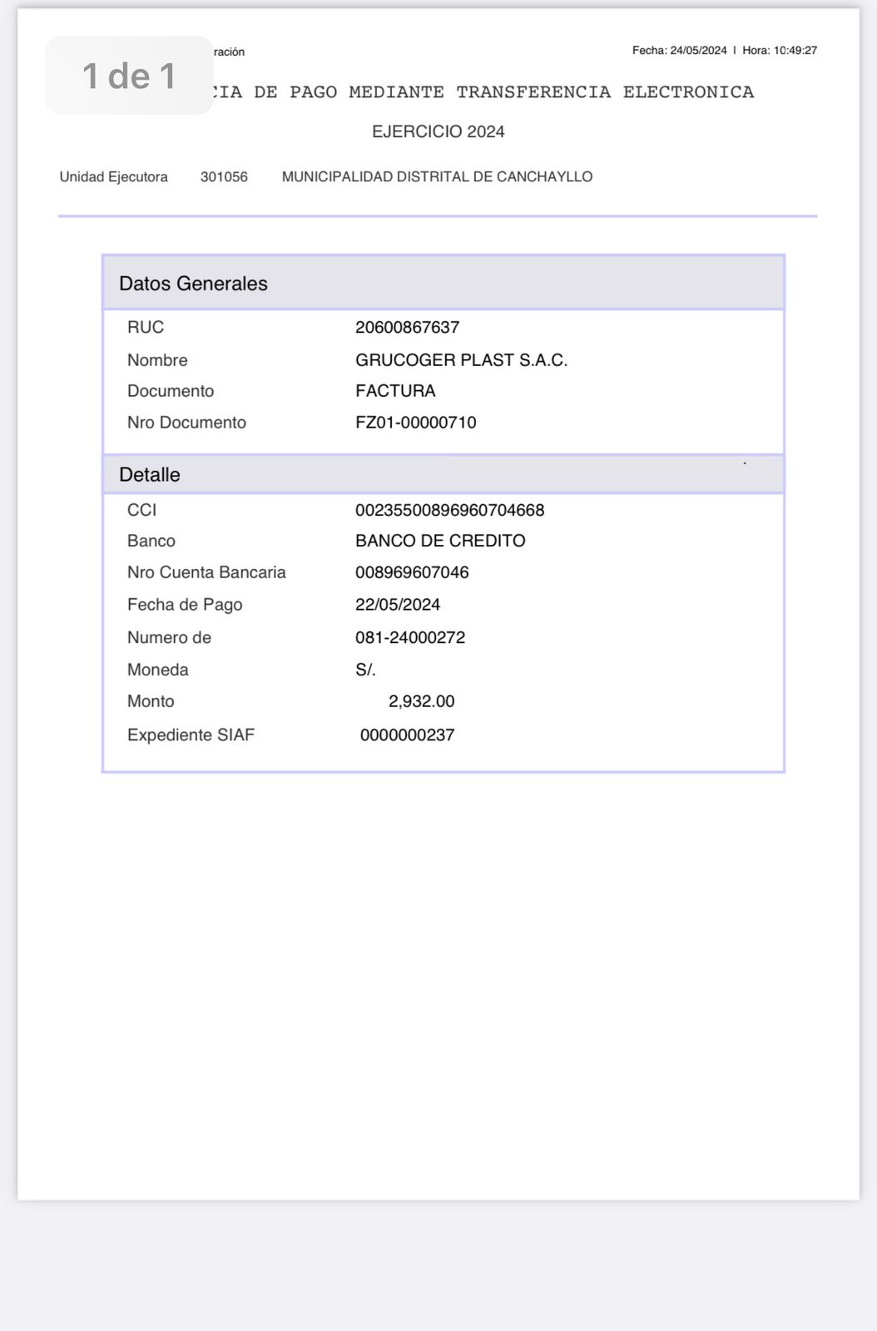Click the RUC number 20600867637
The height and width of the screenshot is (1331, 877).
coord(407,327)
